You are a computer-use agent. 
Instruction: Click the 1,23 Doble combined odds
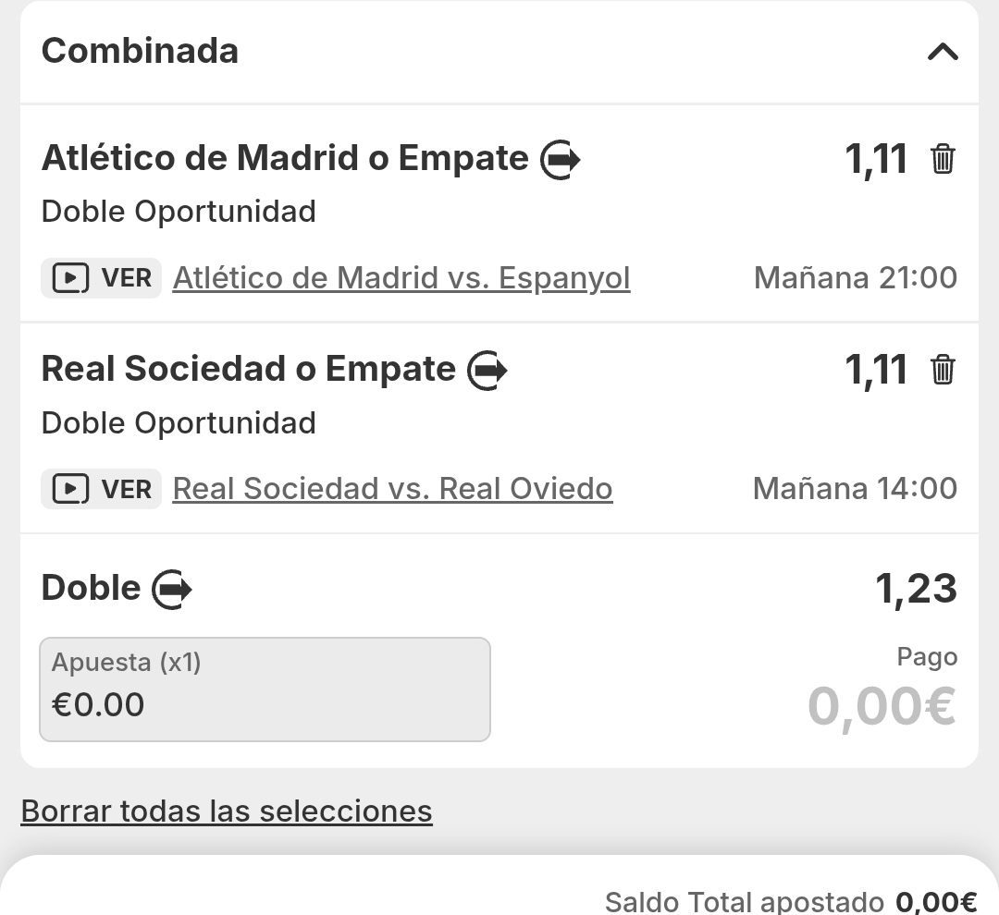pos(916,589)
